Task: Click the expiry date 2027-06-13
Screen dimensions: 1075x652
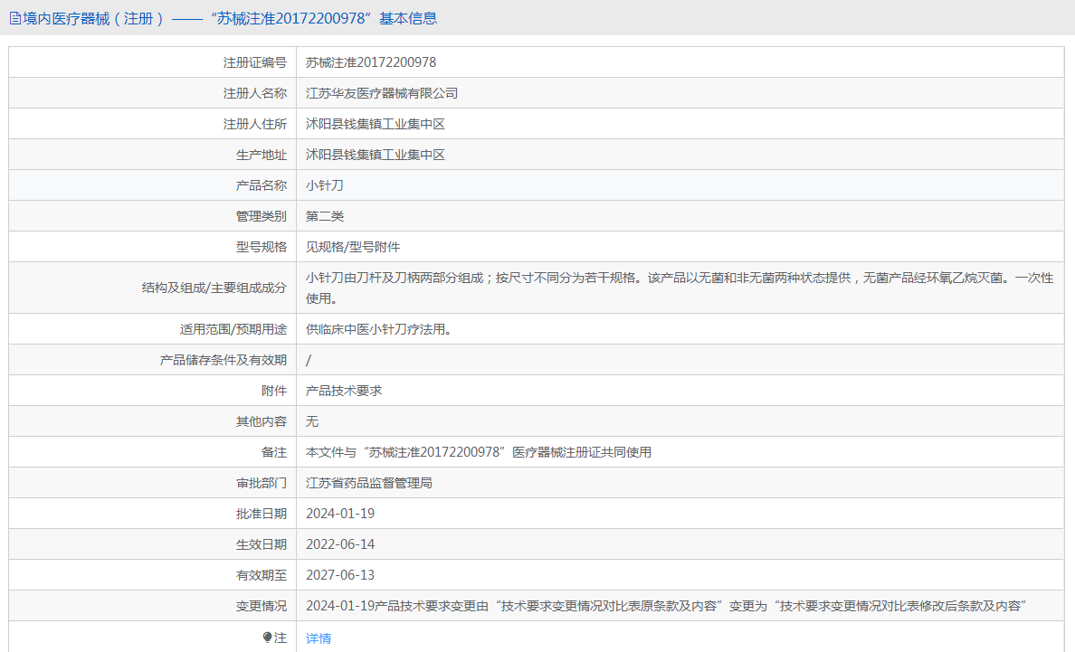Action: (340, 575)
